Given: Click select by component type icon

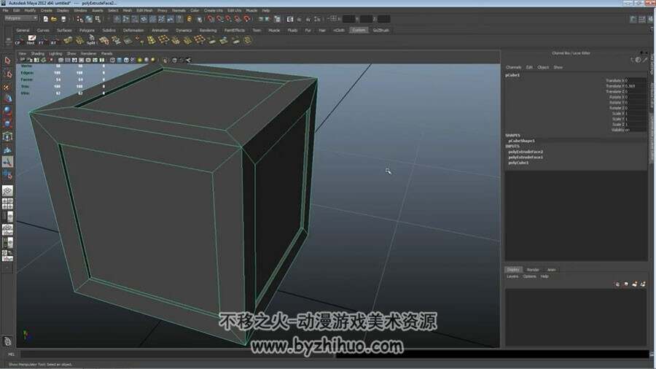Looking at the screenshot, I should pyautogui.click(x=98, y=19).
